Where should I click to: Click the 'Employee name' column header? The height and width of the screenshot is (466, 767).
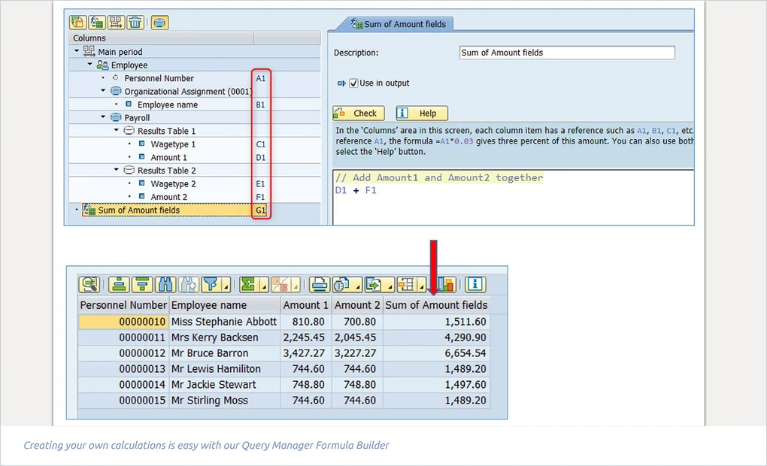[x=208, y=305]
